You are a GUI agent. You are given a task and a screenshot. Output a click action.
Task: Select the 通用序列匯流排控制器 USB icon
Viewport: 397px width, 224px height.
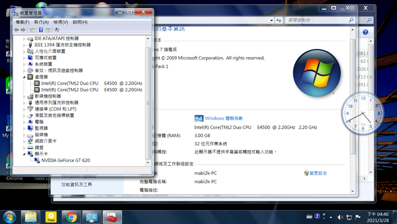click(30, 103)
